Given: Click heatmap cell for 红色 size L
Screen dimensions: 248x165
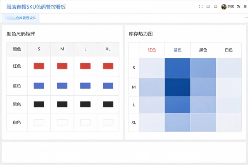Looking at the screenshot, I should (152, 105).
